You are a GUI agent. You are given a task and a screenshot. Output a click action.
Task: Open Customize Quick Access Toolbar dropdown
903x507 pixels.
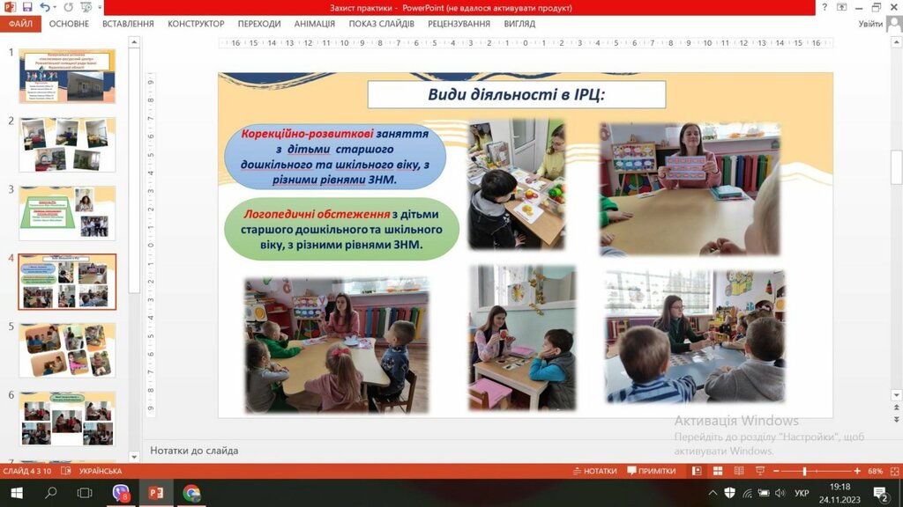click(99, 7)
